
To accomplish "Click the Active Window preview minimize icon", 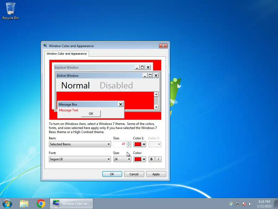I will [x=145, y=76].
